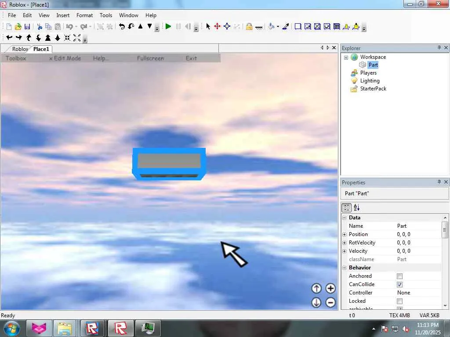Uncheck the CanCollide checkbox

pyautogui.click(x=399, y=284)
